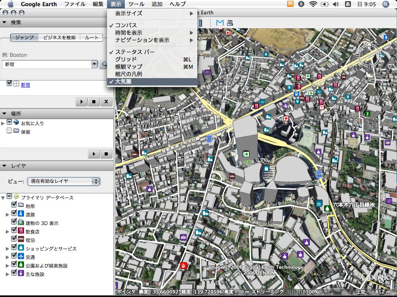
Task: Click the 飲食店 fork-and-knife layer icon
Action: tap(21, 231)
